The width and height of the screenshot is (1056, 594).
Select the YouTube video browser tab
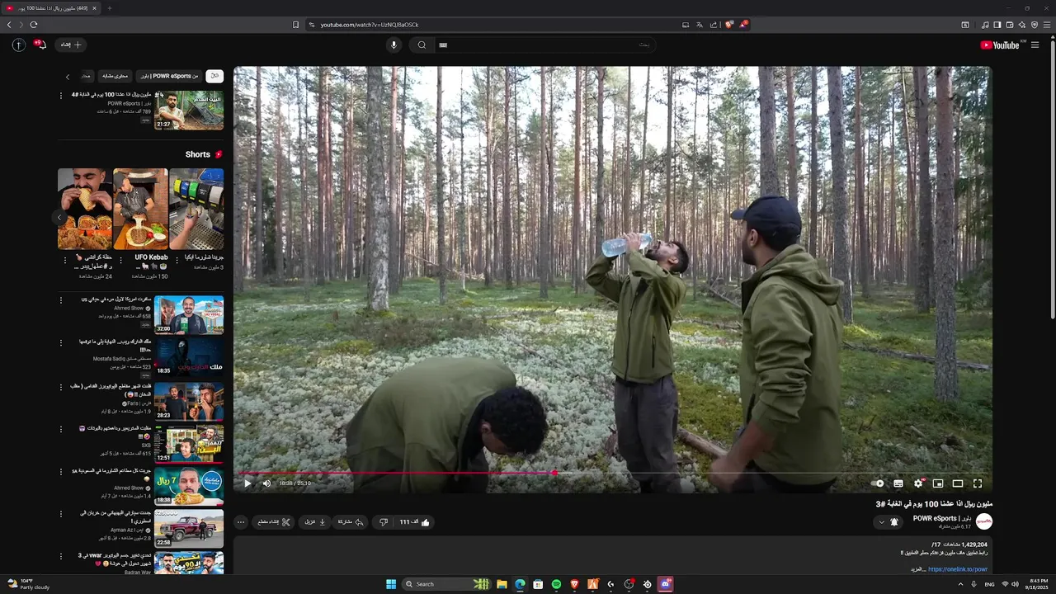point(52,8)
